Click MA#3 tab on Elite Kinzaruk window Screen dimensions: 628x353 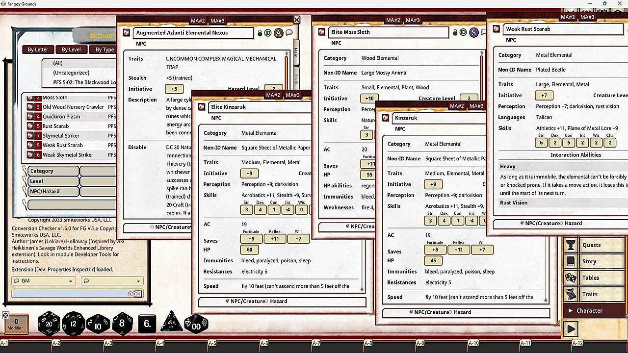tap(293, 95)
